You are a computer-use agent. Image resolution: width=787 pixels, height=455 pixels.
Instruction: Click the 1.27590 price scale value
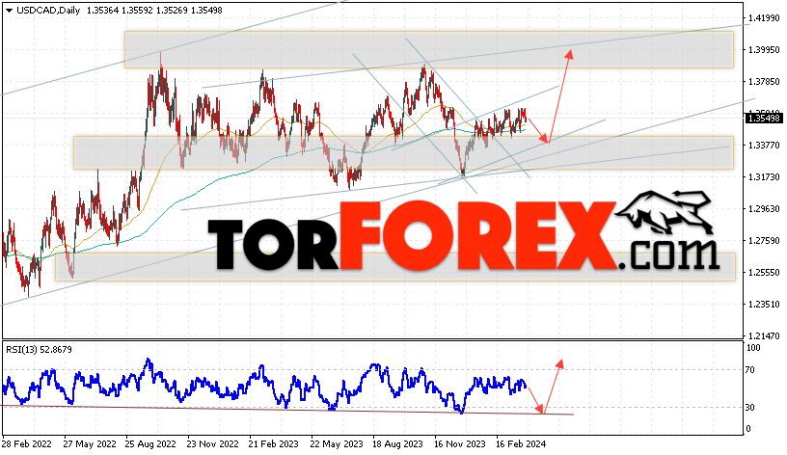(x=764, y=240)
